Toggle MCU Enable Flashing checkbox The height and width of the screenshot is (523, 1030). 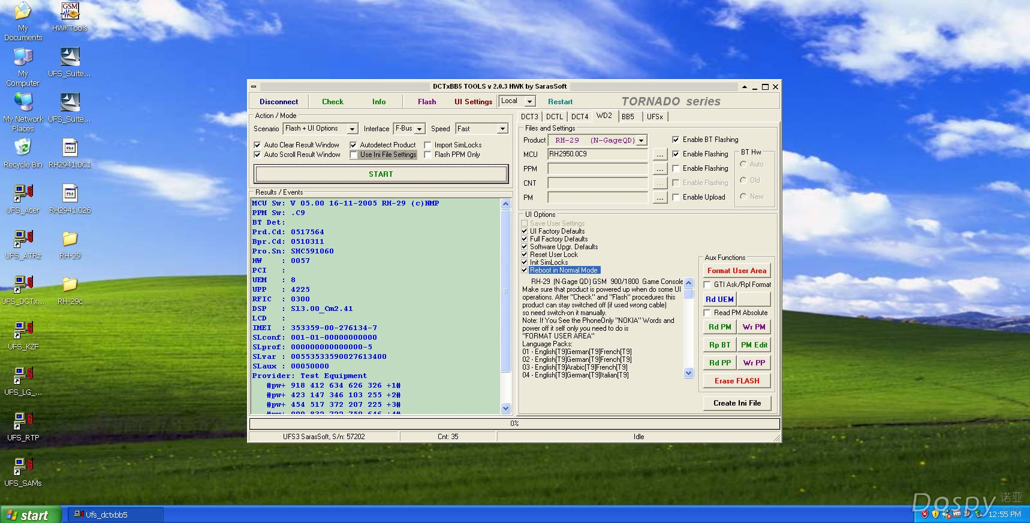pos(676,154)
